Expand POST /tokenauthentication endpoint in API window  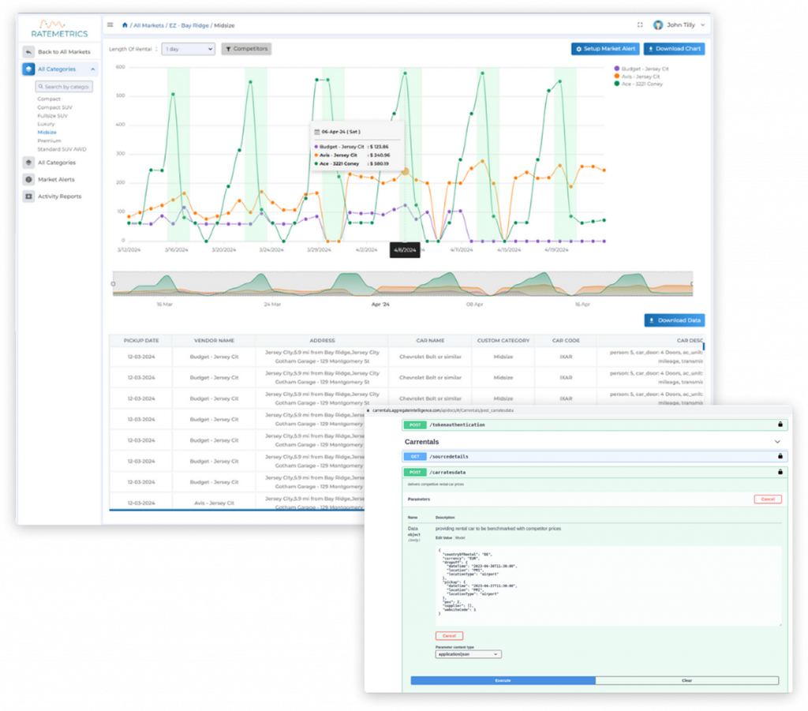pyautogui.click(x=594, y=425)
